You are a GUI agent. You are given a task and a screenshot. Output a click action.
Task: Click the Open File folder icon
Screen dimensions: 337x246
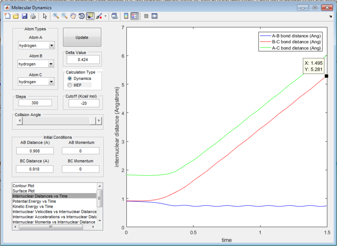[x=16, y=16]
